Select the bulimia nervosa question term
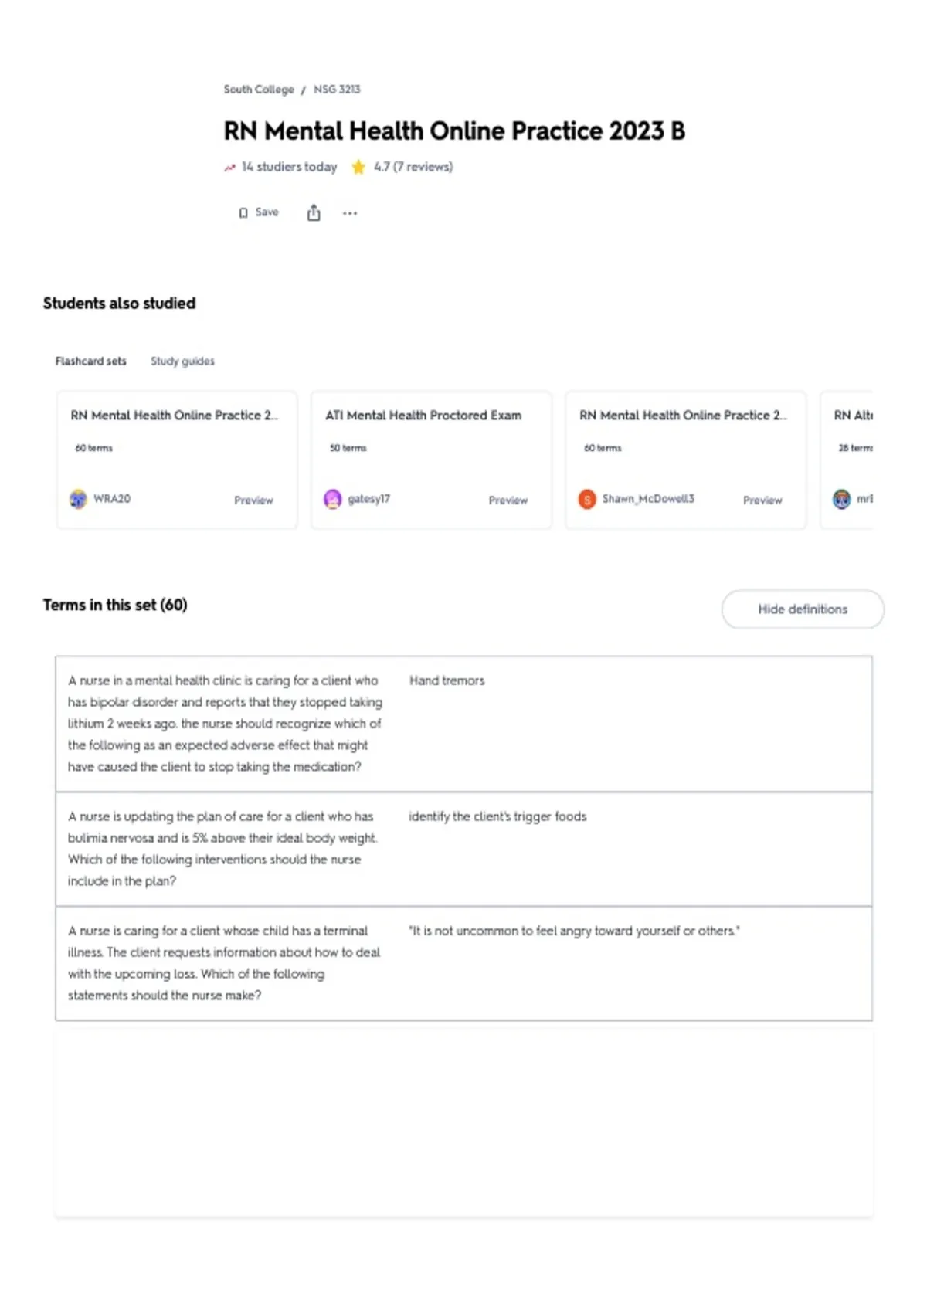Viewport: 927px width, 1313px height. (222, 849)
